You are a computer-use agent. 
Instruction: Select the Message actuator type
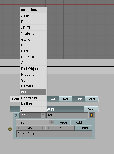(33, 51)
